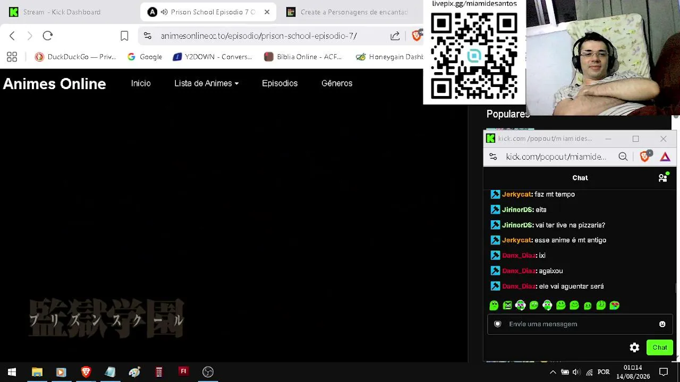Image resolution: width=680 pixels, height=382 pixels.
Task: Go to the Inicio menu item
Action: (141, 83)
